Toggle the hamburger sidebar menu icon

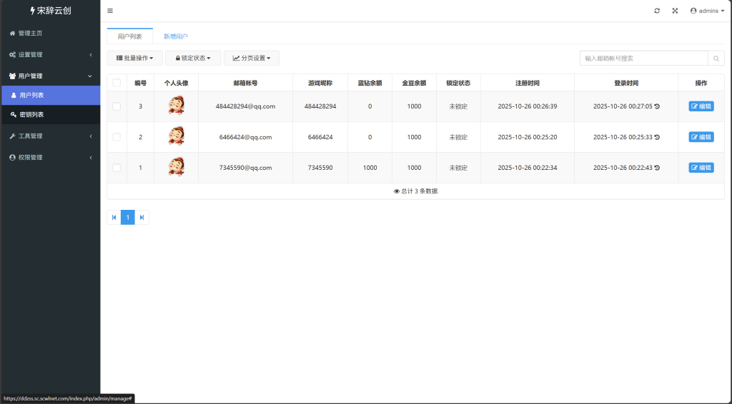click(x=110, y=11)
